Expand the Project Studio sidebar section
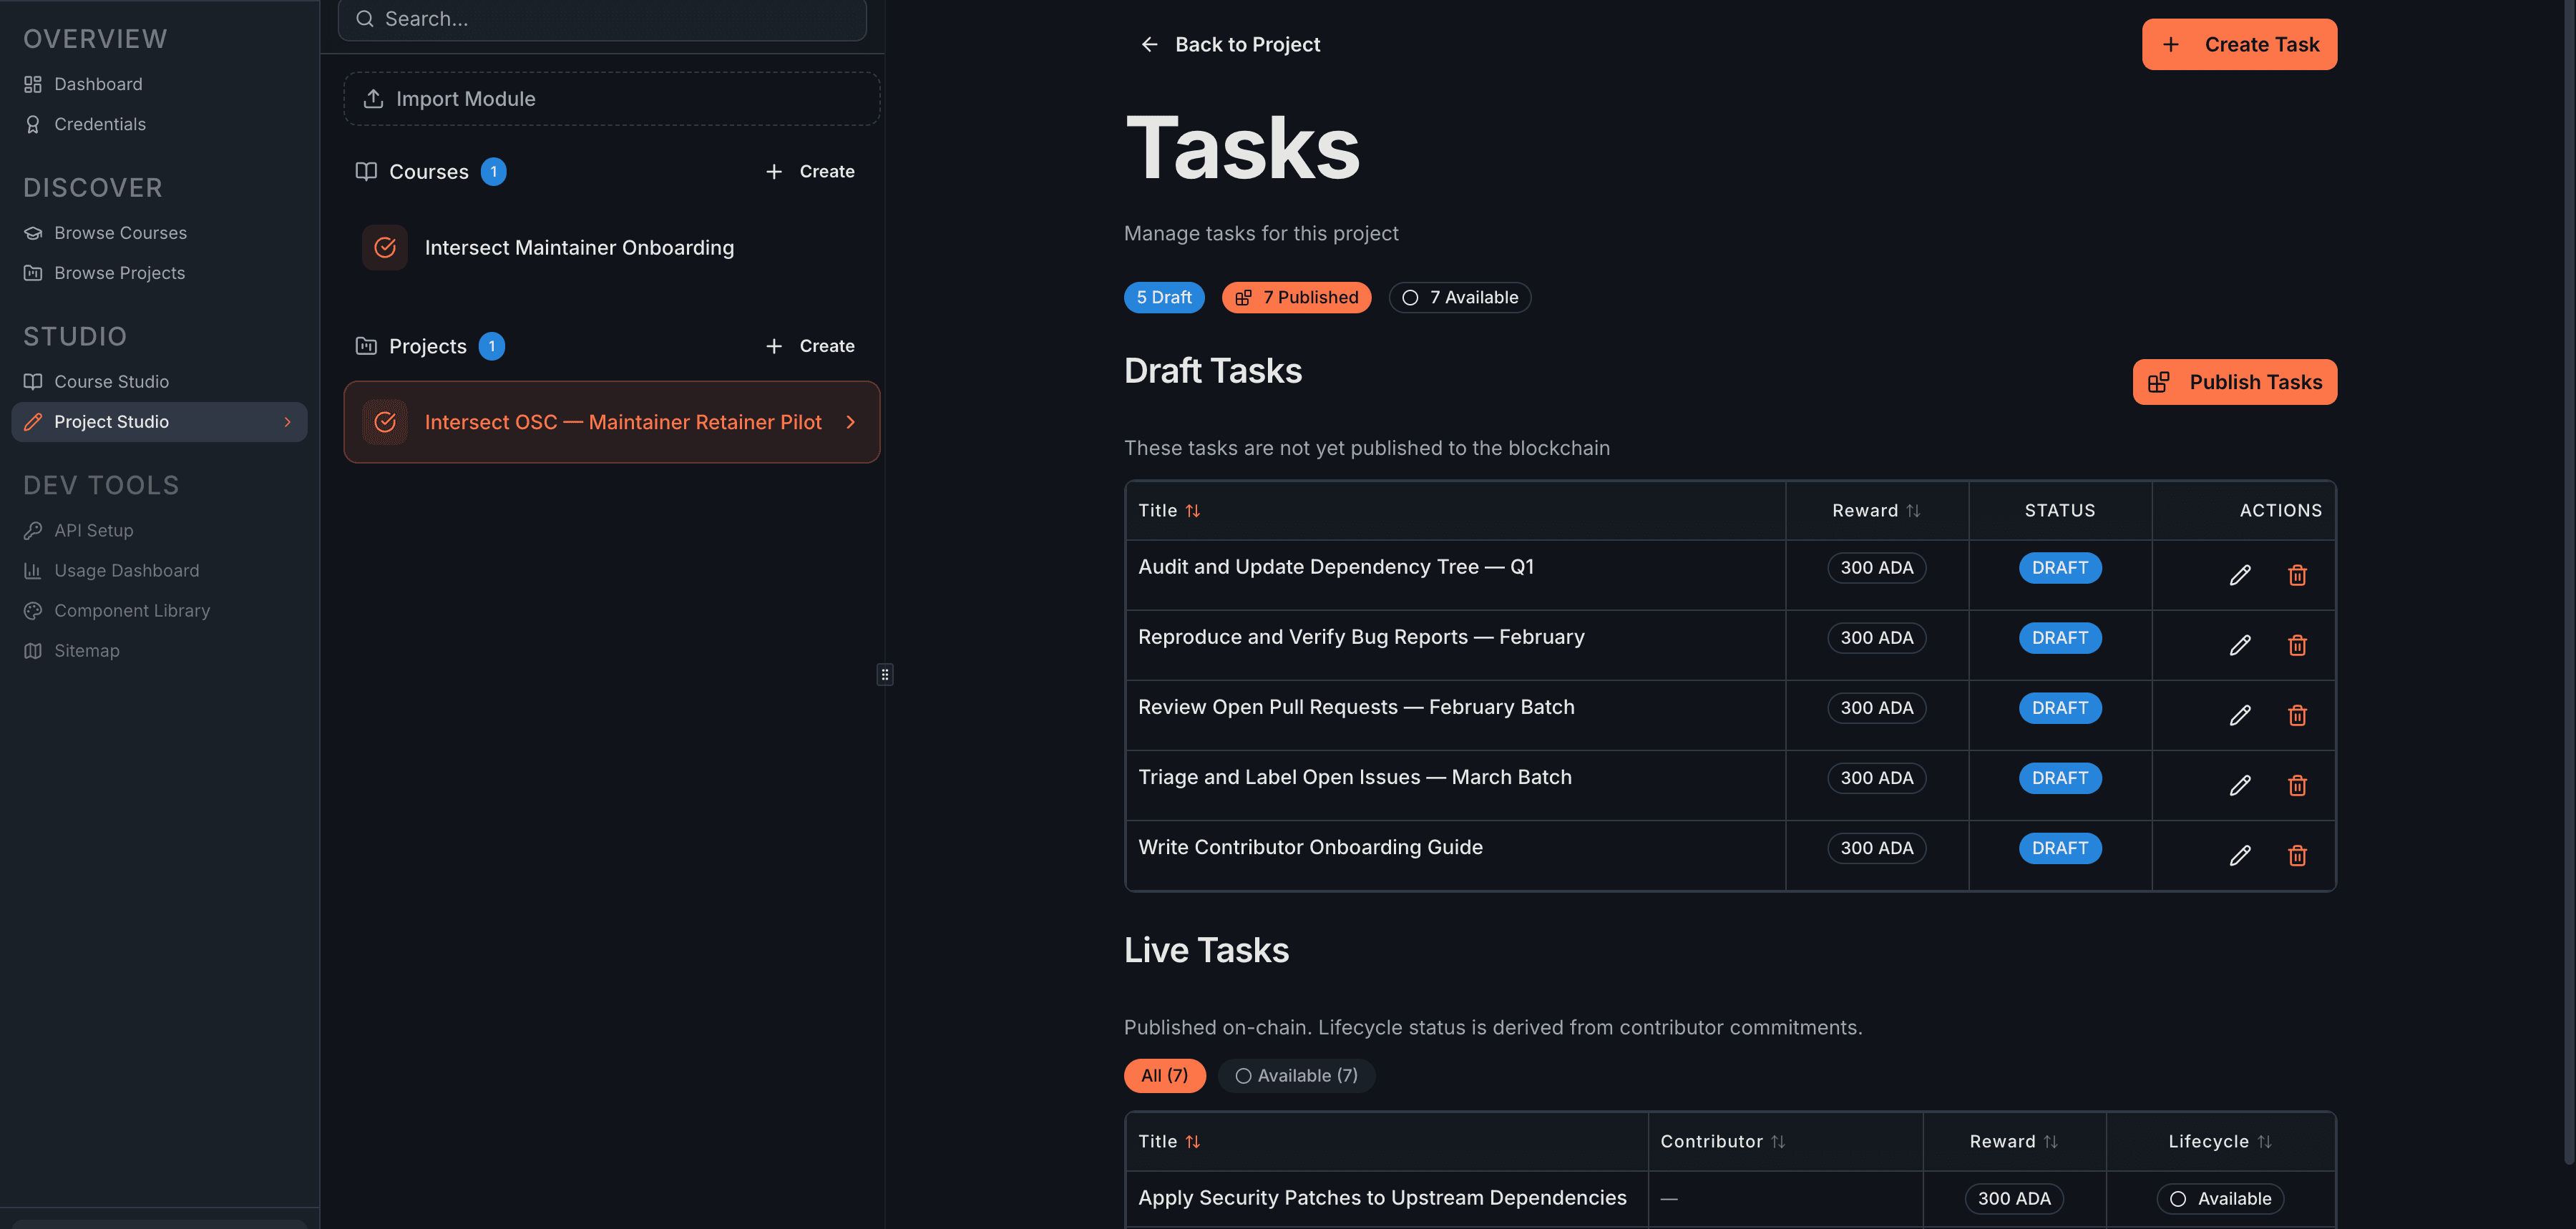This screenshot has height=1229, width=2576. [x=288, y=421]
